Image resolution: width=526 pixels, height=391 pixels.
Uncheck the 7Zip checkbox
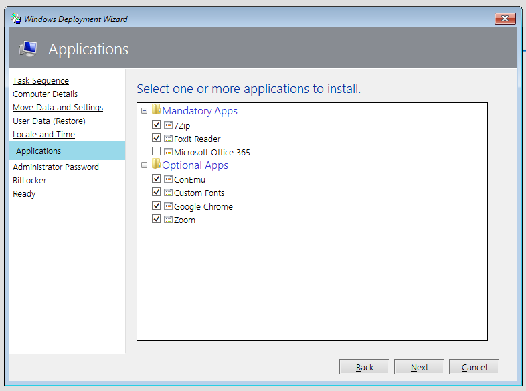(156, 124)
